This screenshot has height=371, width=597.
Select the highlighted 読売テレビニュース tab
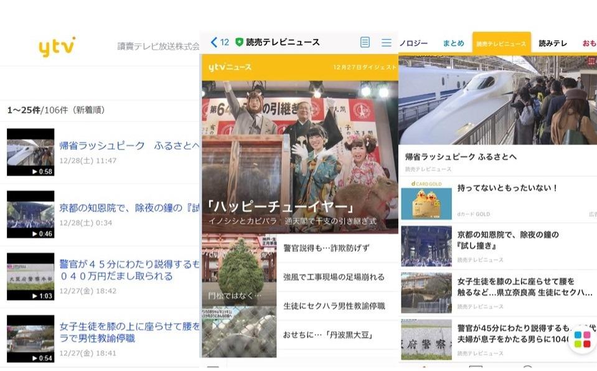tap(501, 44)
